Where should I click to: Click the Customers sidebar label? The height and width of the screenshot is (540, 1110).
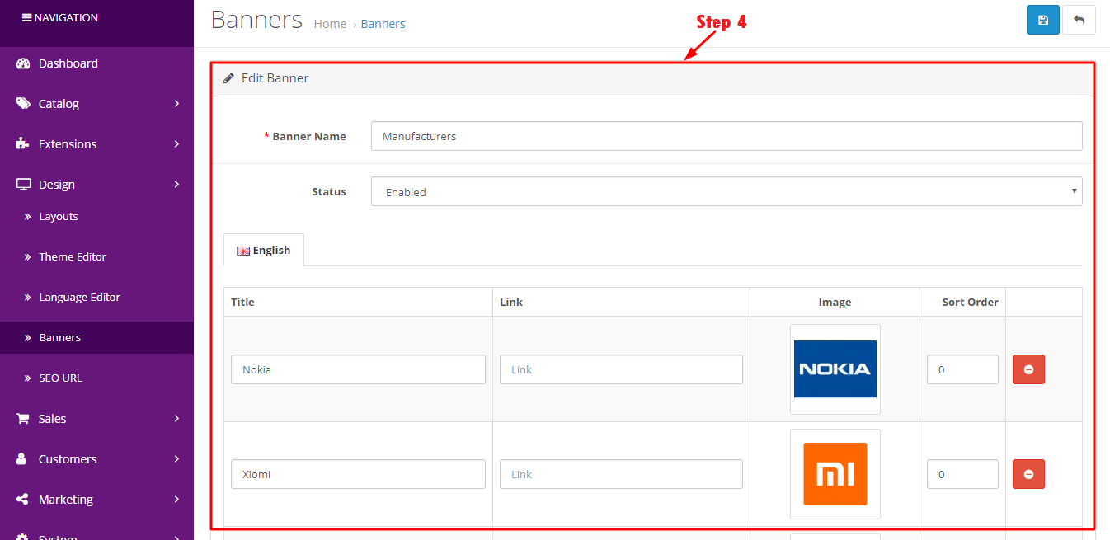[x=68, y=459]
